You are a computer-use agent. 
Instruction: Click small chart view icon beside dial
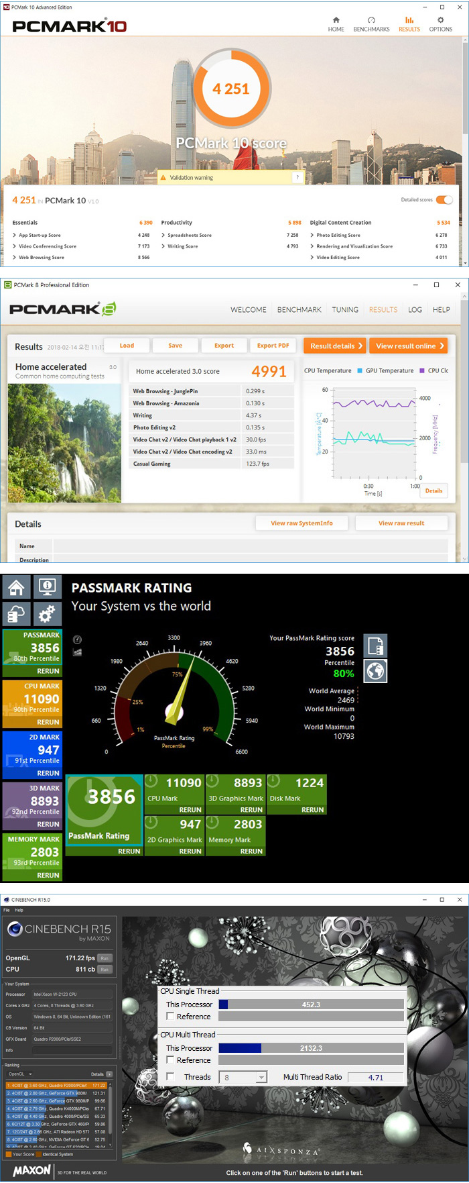coord(77,652)
